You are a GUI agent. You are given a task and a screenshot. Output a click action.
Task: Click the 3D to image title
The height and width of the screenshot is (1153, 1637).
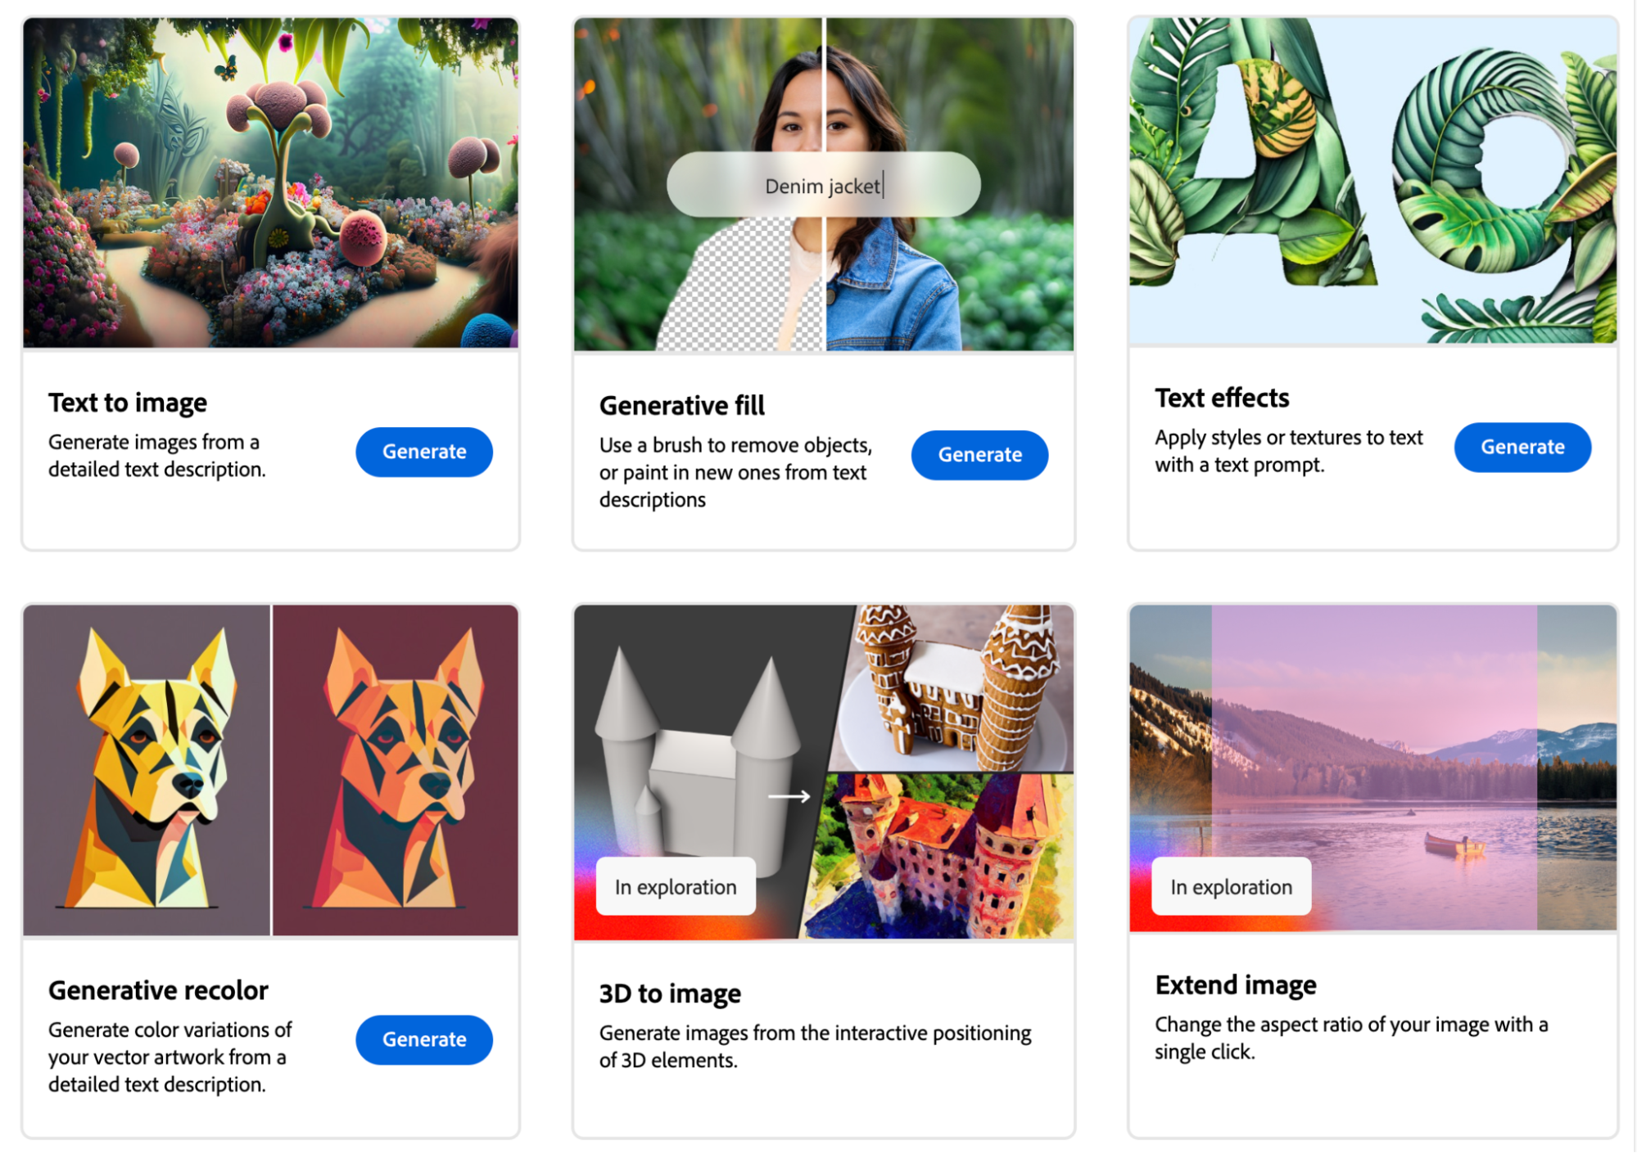[x=670, y=993]
